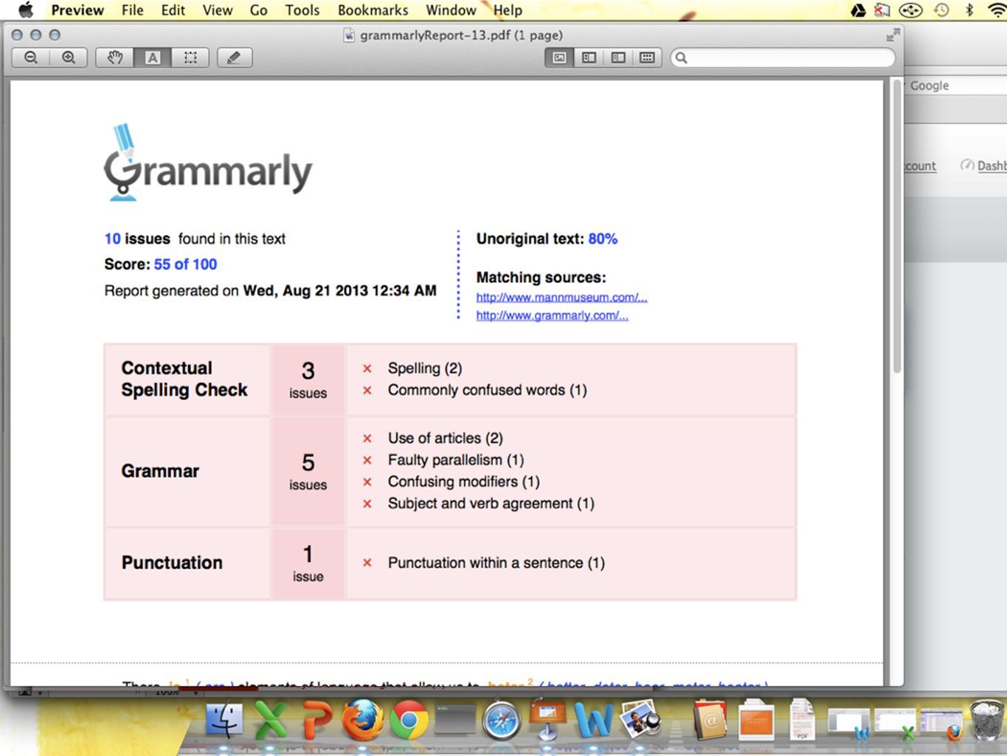Open the Apple menu
1007x756 pixels.
coord(26,10)
